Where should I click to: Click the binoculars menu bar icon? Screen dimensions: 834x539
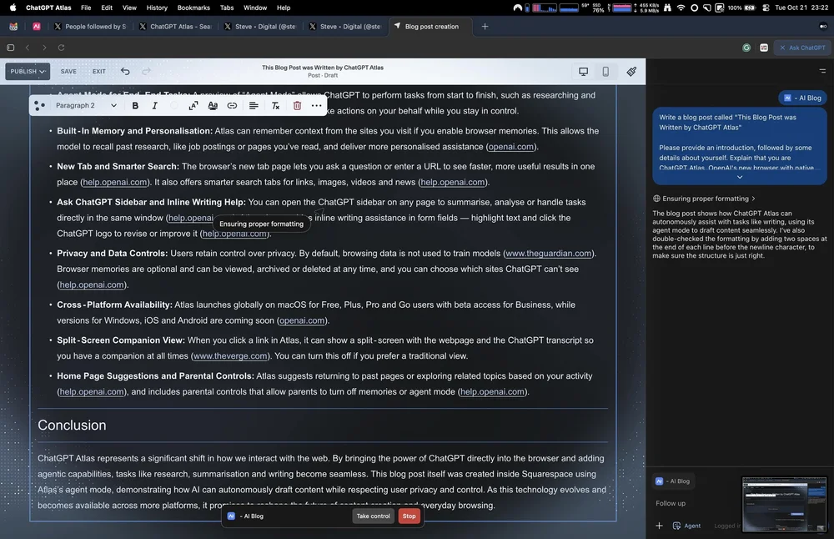click(667, 8)
